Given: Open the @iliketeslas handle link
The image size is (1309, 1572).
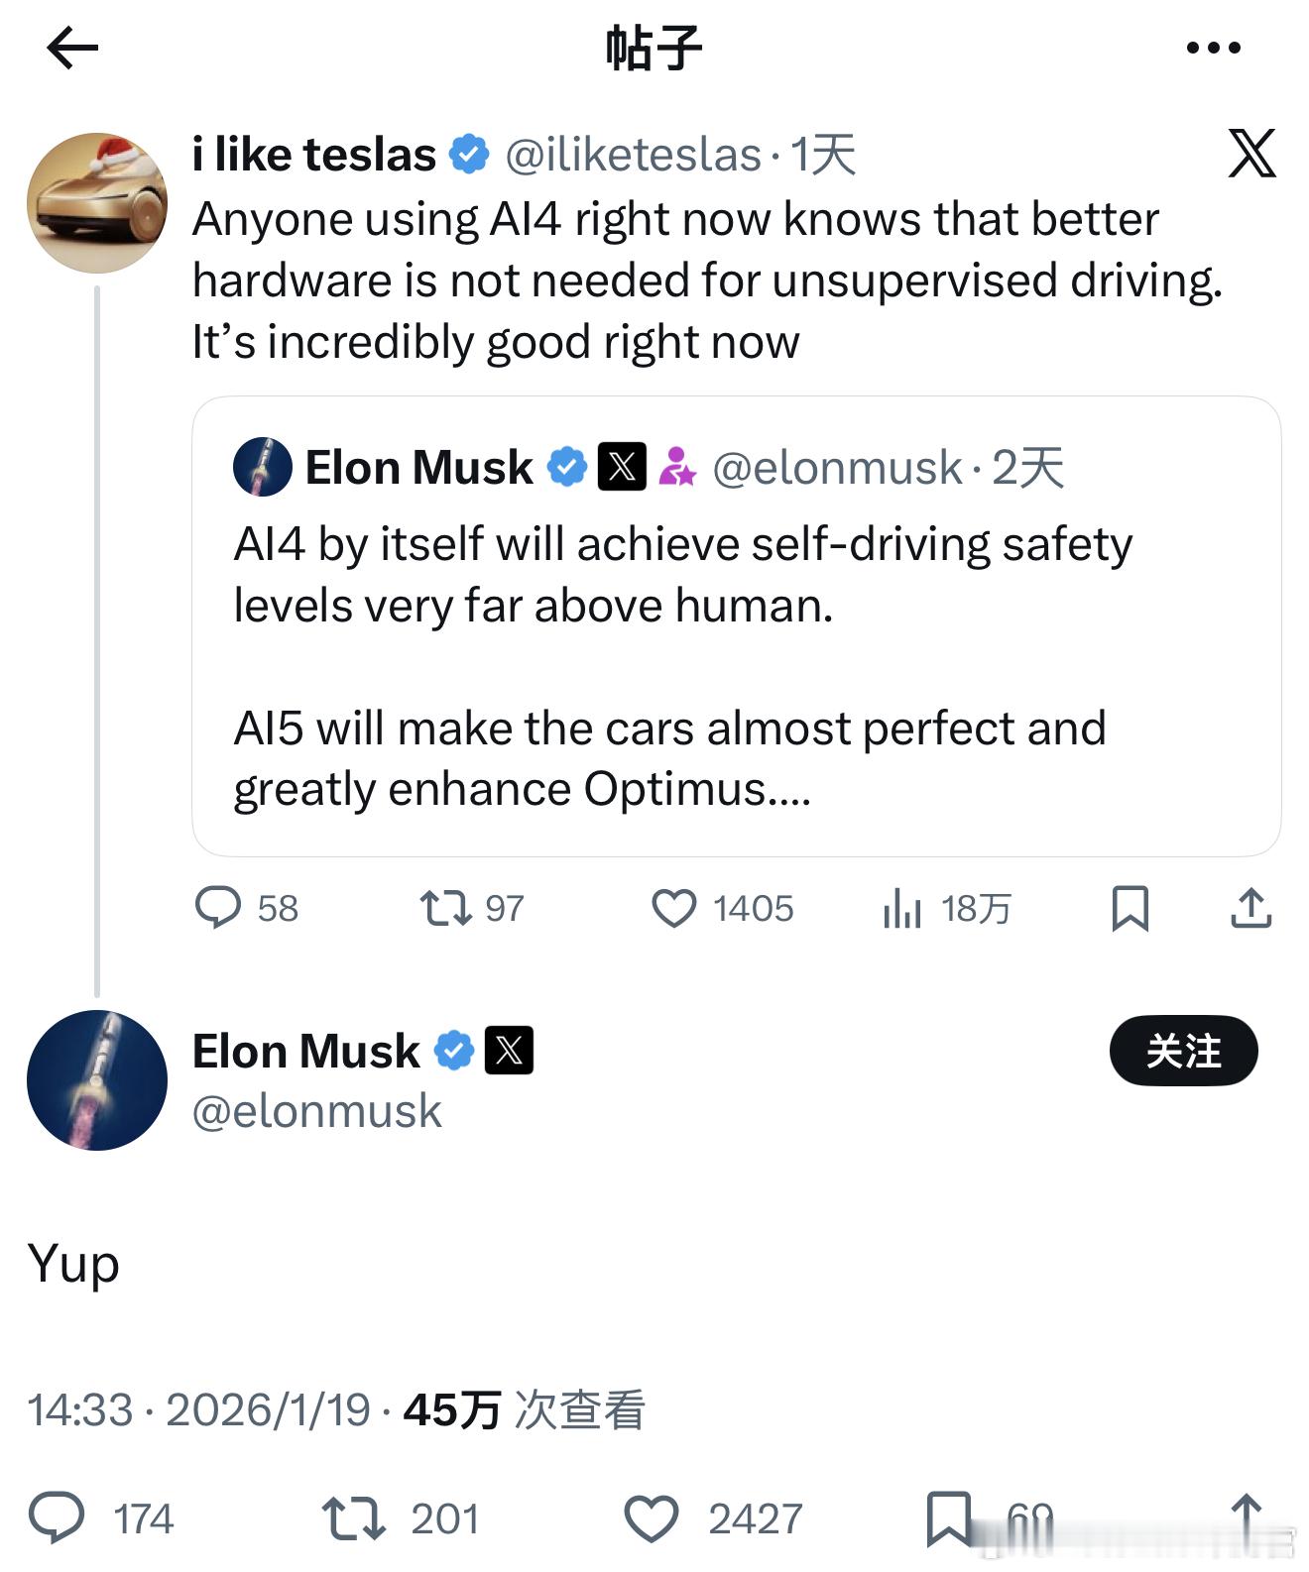Looking at the screenshot, I should [x=633, y=155].
